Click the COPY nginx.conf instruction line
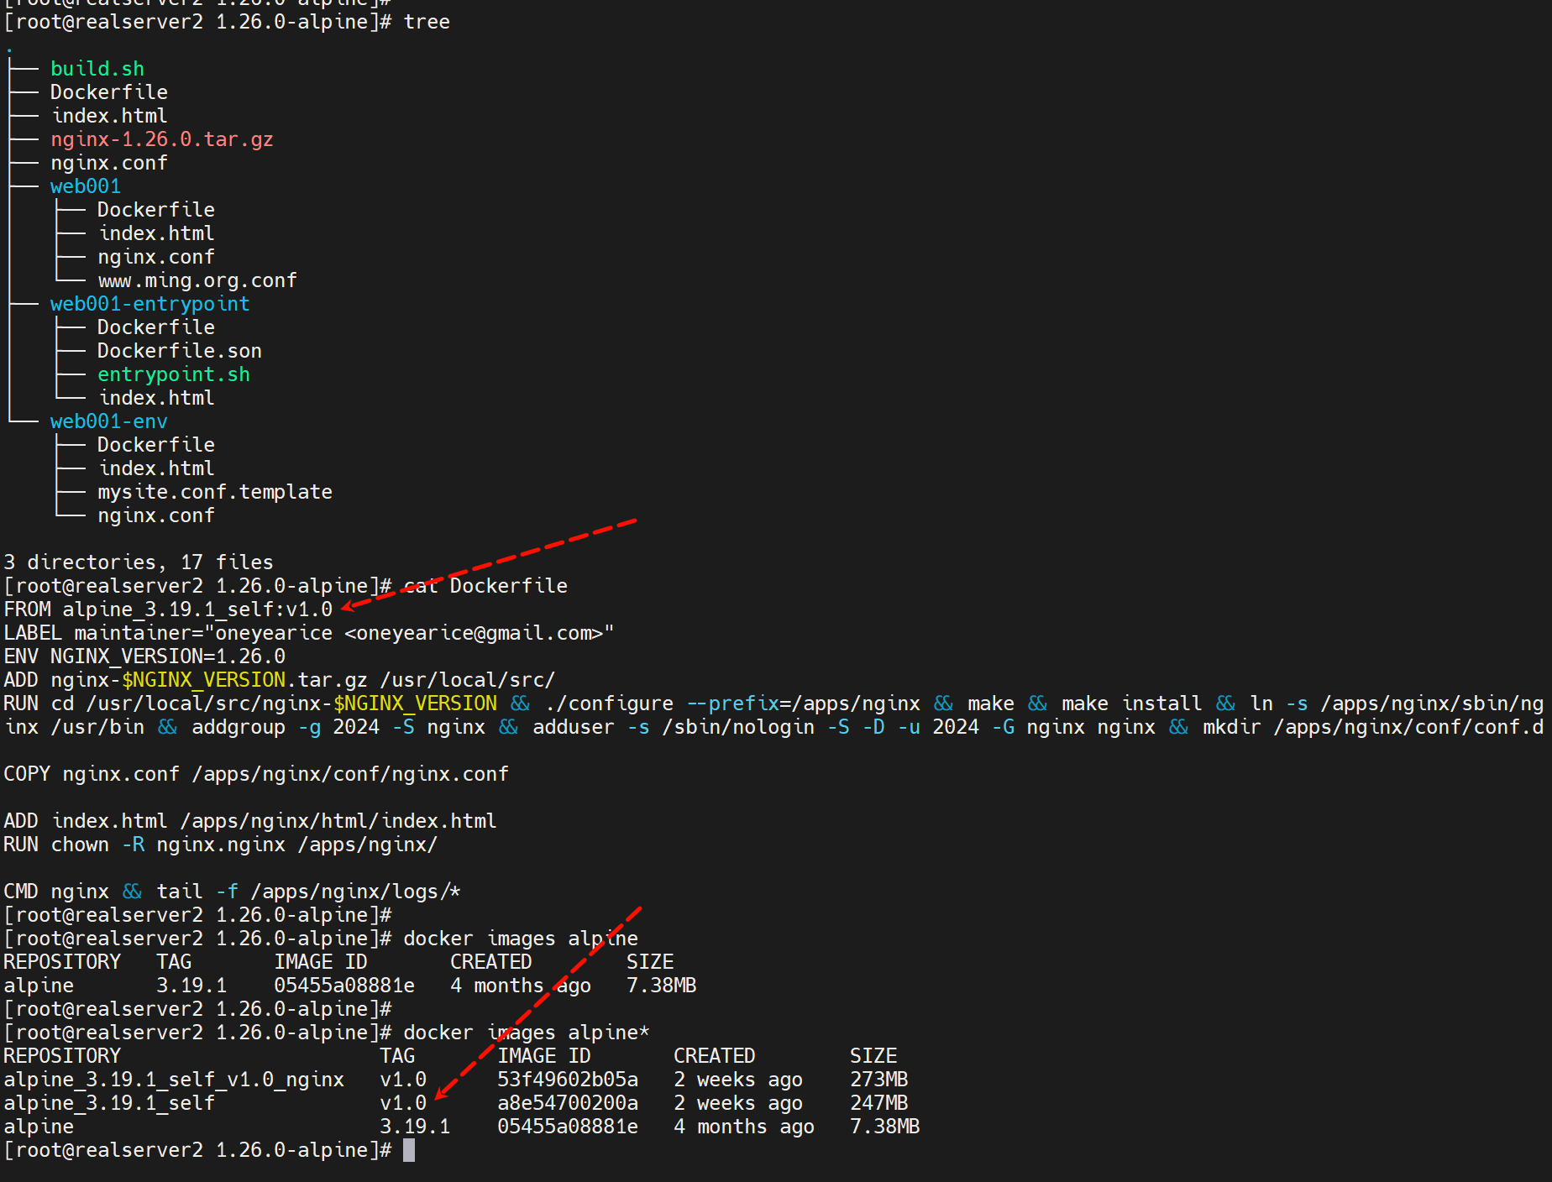The width and height of the screenshot is (1552, 1182). click(255, 774)
